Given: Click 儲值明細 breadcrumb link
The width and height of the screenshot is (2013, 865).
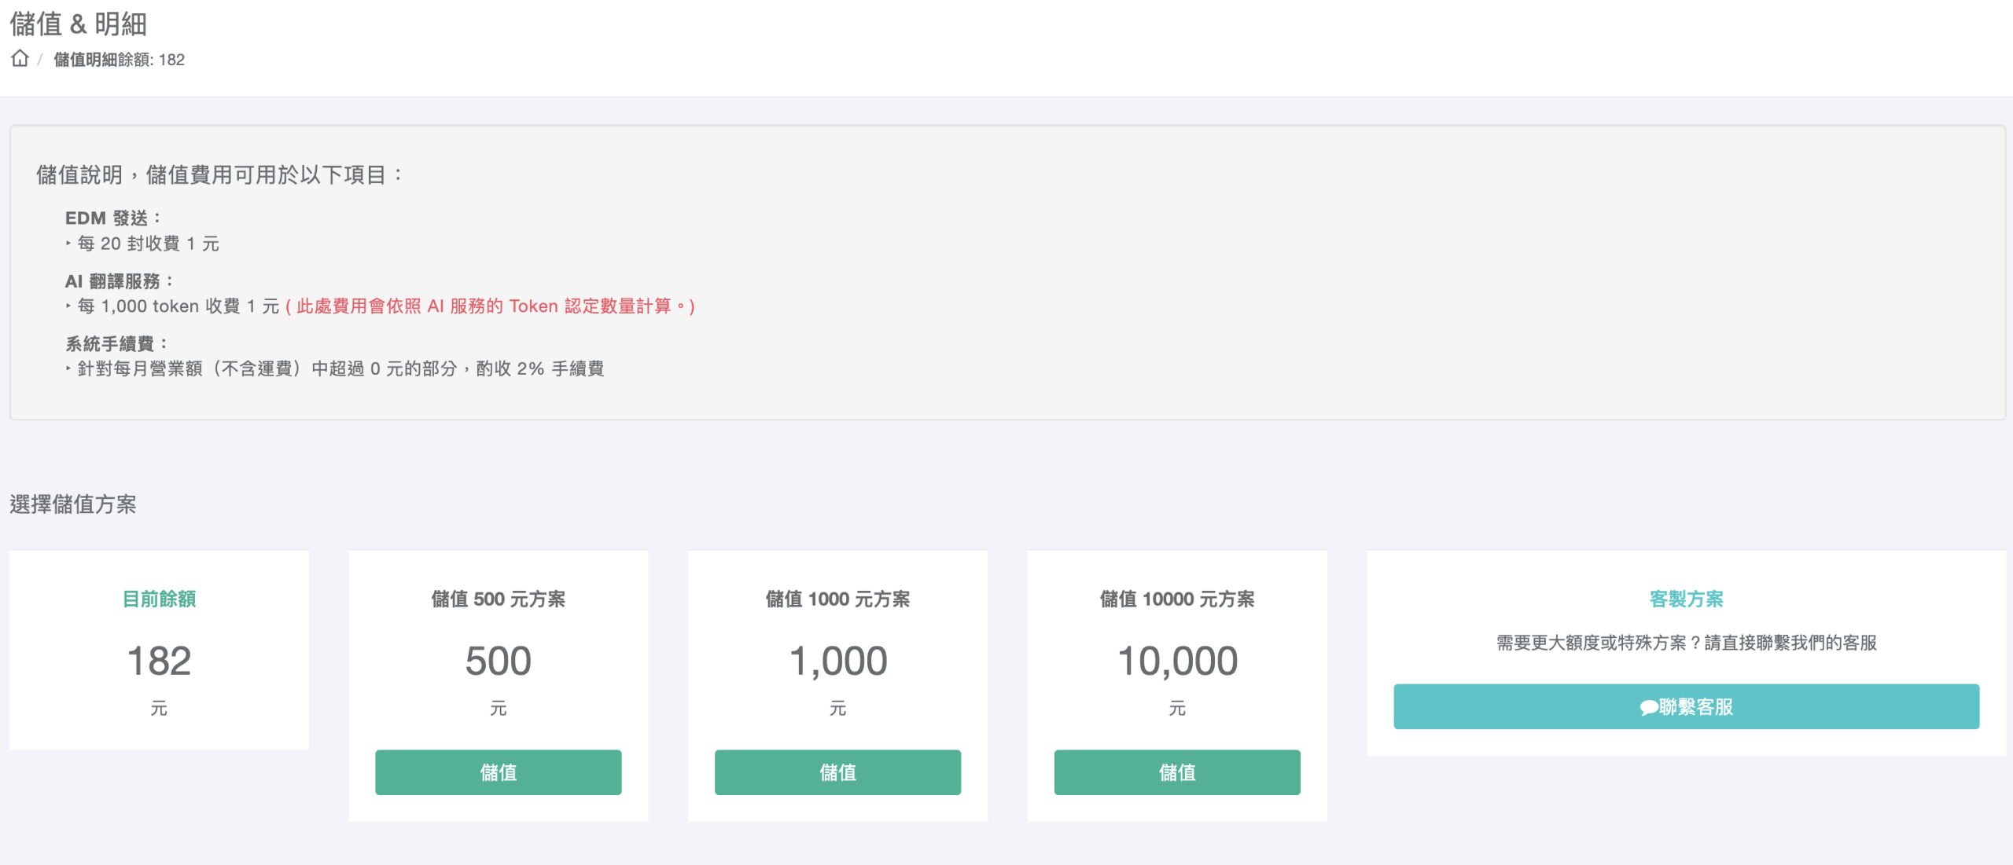Looking at the screenshot, I should pos(85,60).
